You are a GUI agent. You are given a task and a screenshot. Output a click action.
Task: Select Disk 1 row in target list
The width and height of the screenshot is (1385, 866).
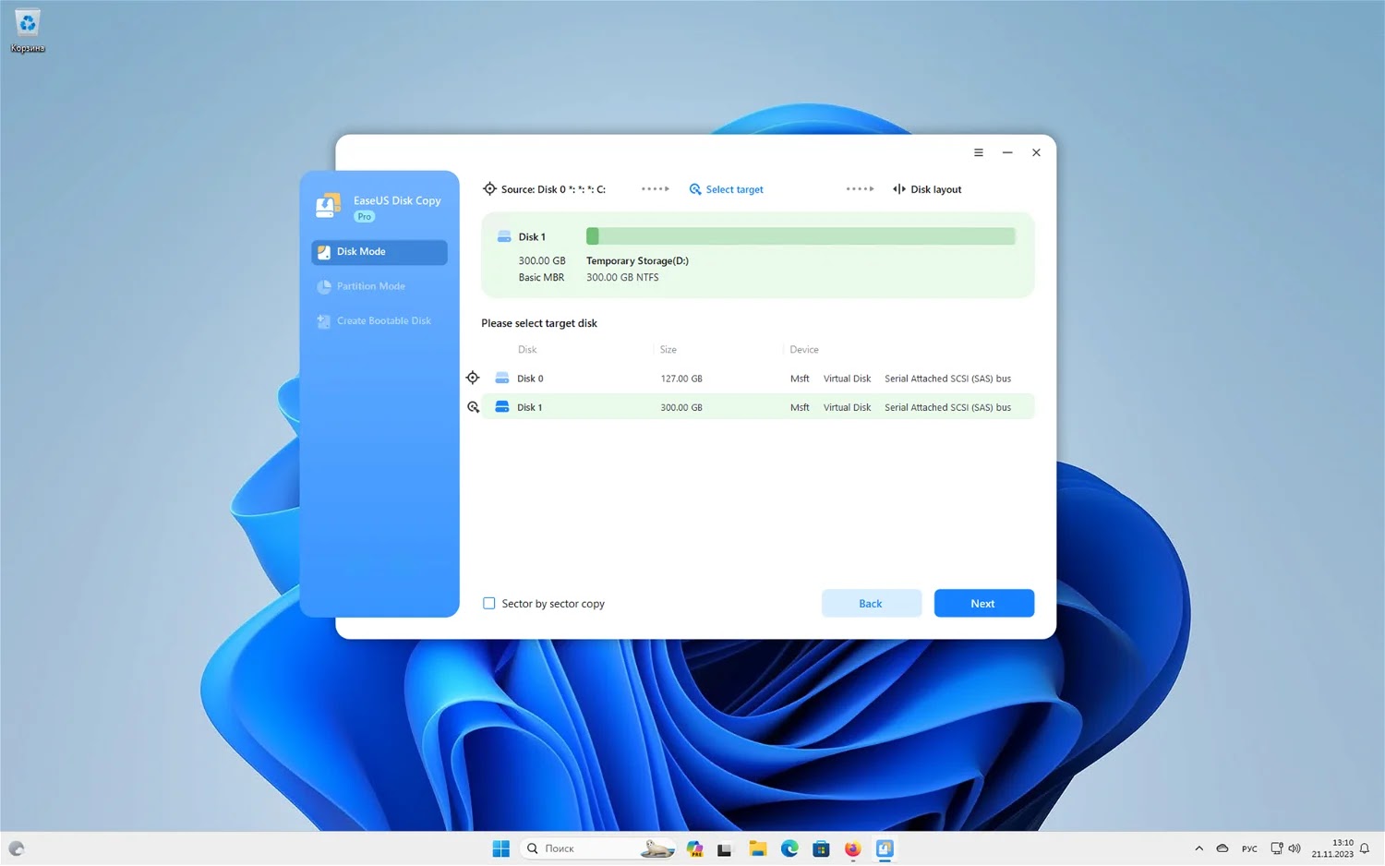pos(757,407)
